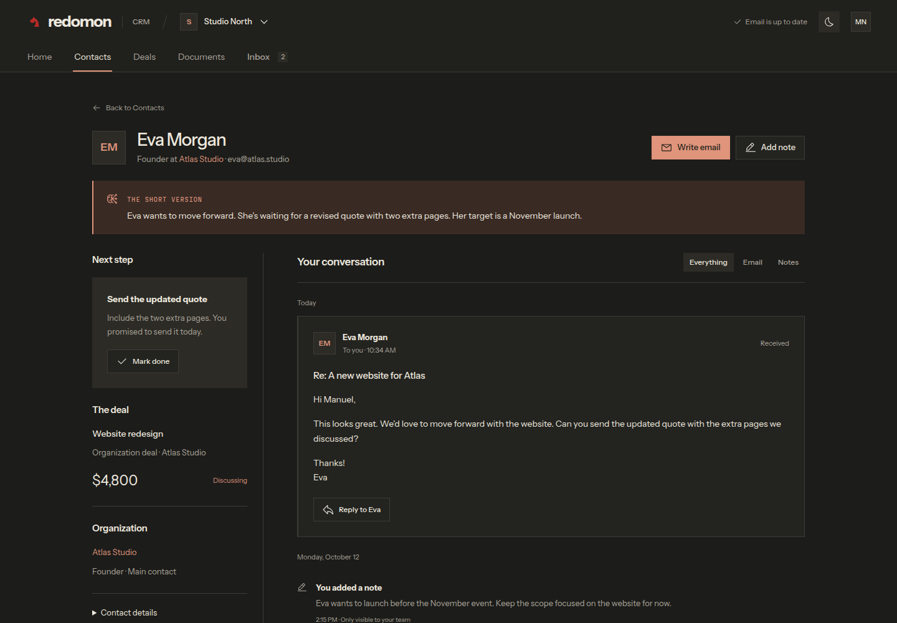The width and height of the screenshot is (897, 623).
Task: Click the Received status label
Action: 774,343
